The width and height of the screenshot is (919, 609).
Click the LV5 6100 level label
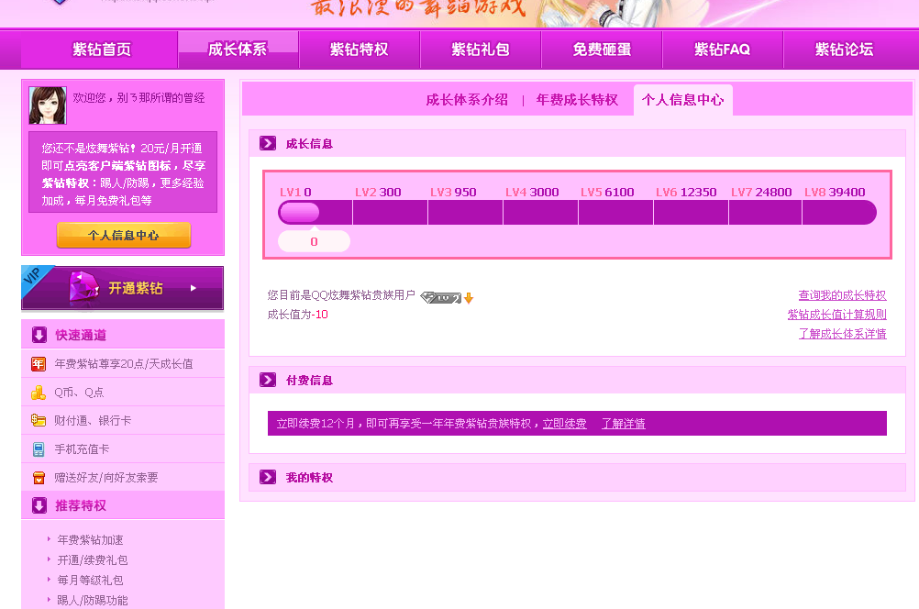pos(607,193)
